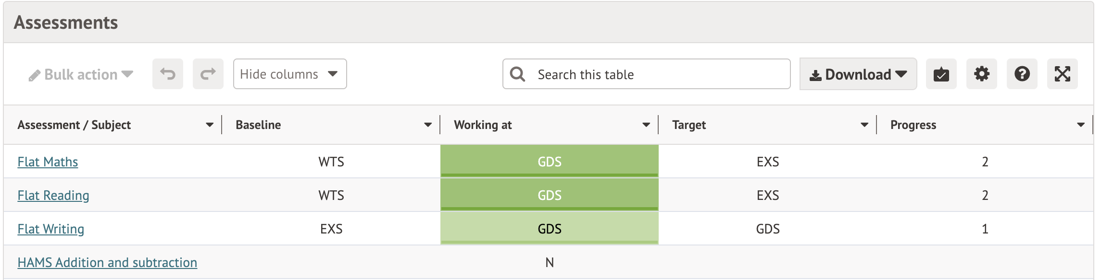The width and height of the screenshot is (1101, 280).
Task: Open the Flat Reading link
Action: click(53, 196)
